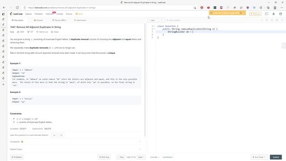This screenshot has height=161, width=286.
Task: Go back with the browser back arrow
Action: click(x=4, y=8)
